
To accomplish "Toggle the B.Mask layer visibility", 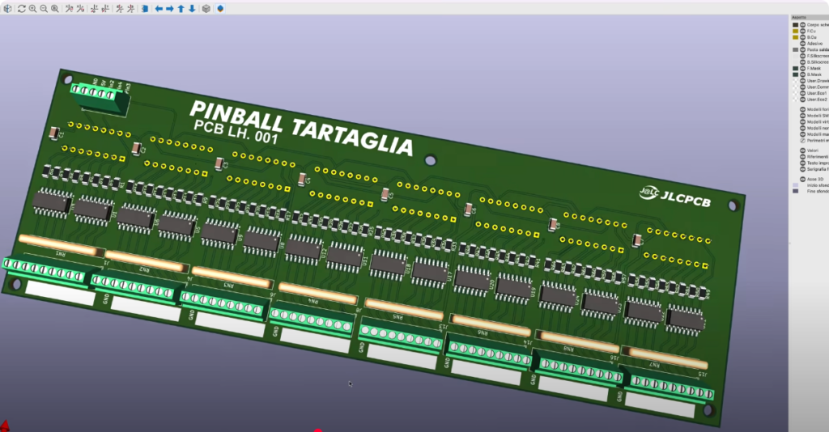I will (802, 74).
